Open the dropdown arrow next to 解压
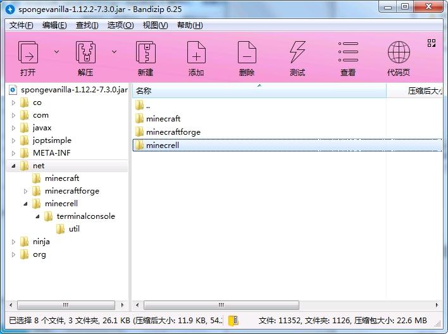448x334 pixels. (114, 52)
